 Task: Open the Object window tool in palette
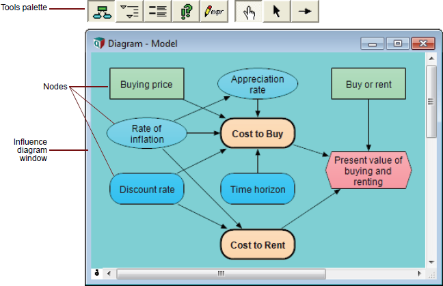pyautogui.click(x=158, y=11)
